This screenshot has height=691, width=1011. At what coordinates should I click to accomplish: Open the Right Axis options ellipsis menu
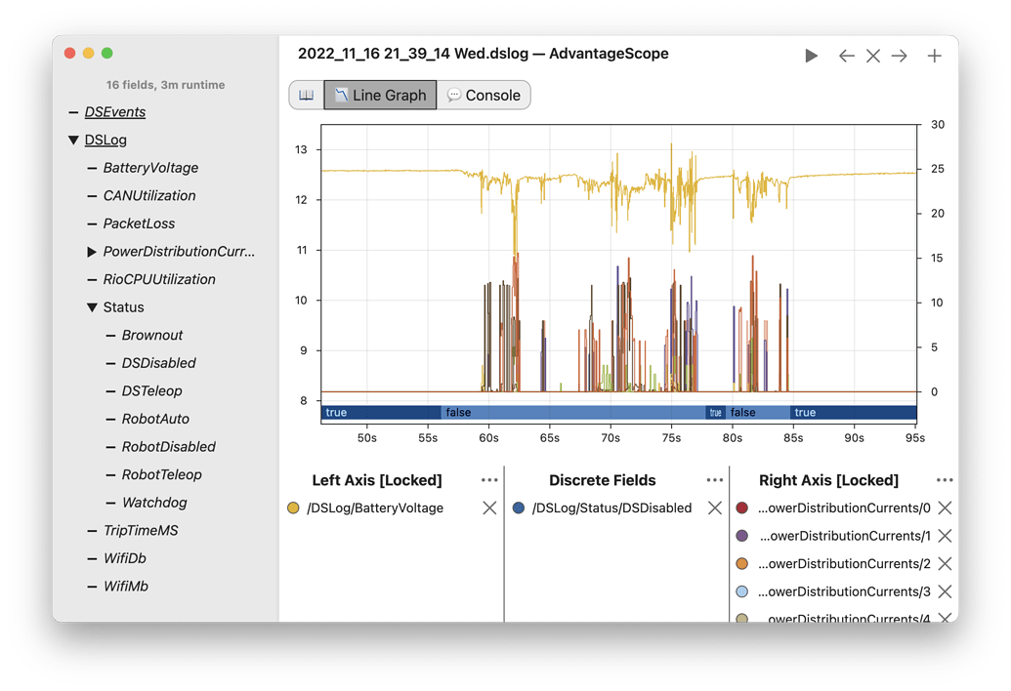click(x=945, y=479)
